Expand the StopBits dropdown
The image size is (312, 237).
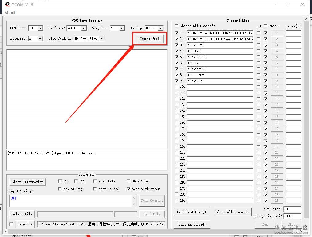pos(122,28)
